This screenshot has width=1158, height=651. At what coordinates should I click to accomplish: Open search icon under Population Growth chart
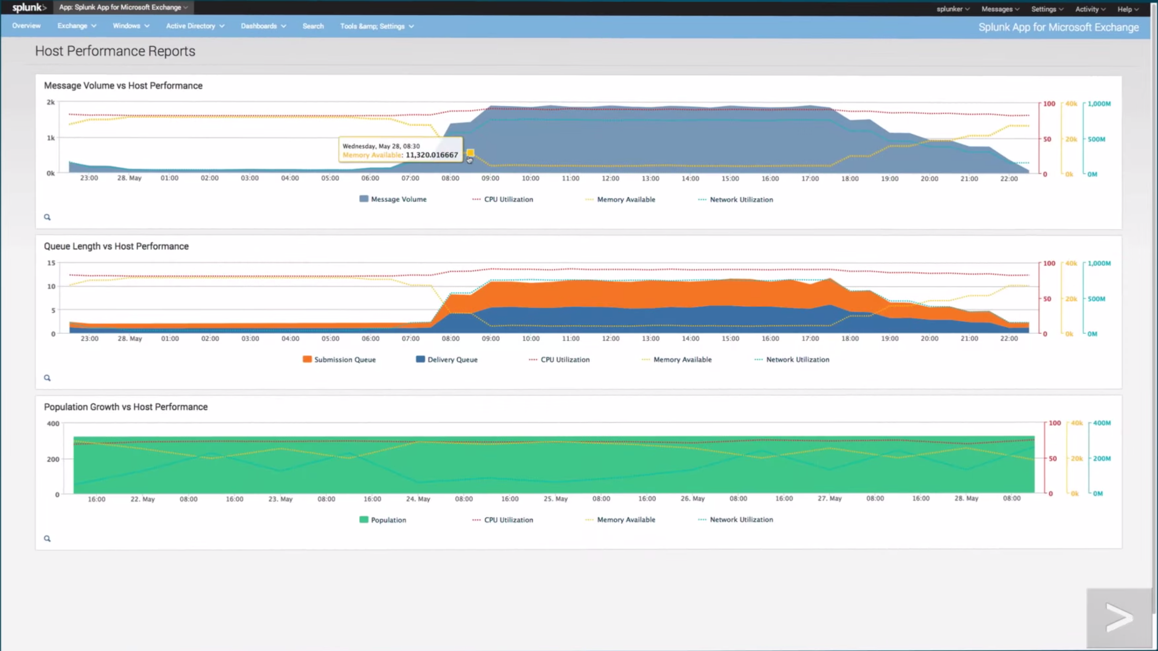[47, 539]
